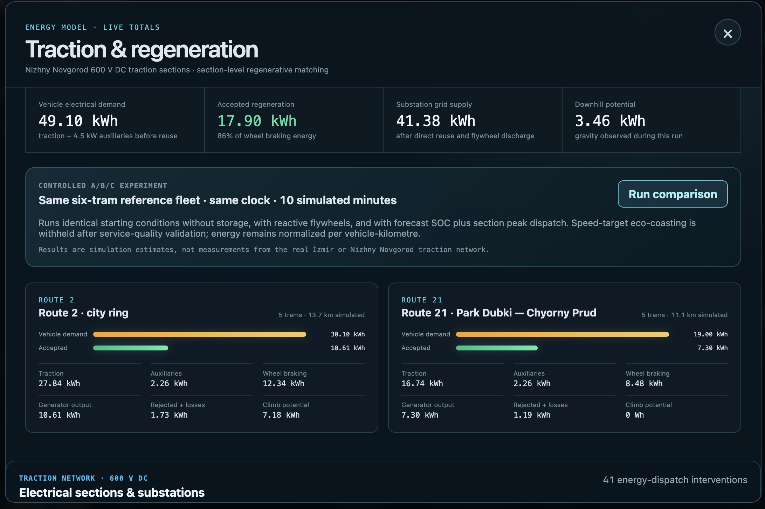Click the 86% of wheel braking energy note
765x509 pixels.
click(267, 136)
